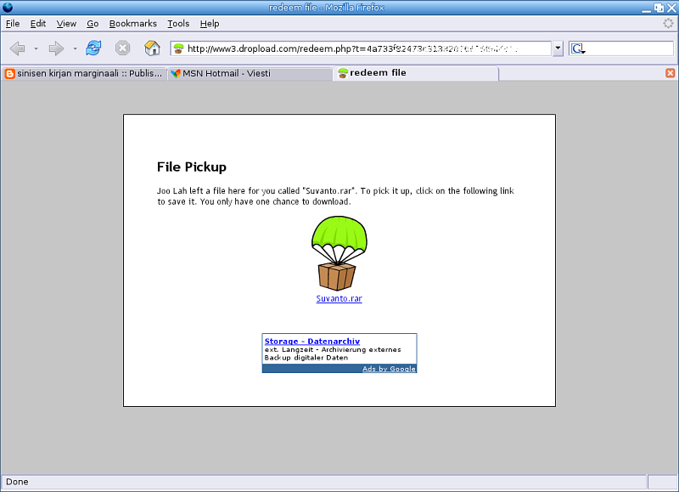Screen dimensions: 679x492
Task: Reload the current page
Action: click(93, 48)
